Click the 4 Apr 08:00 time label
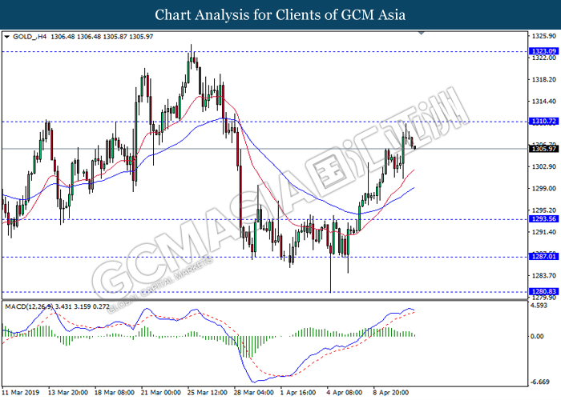 click(345, 393)
